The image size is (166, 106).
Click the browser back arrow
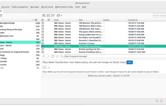click(x=44, y=56)
